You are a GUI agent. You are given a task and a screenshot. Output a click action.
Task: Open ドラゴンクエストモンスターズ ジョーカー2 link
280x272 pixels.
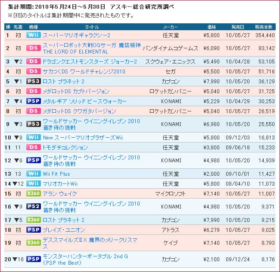pos(90,62)
